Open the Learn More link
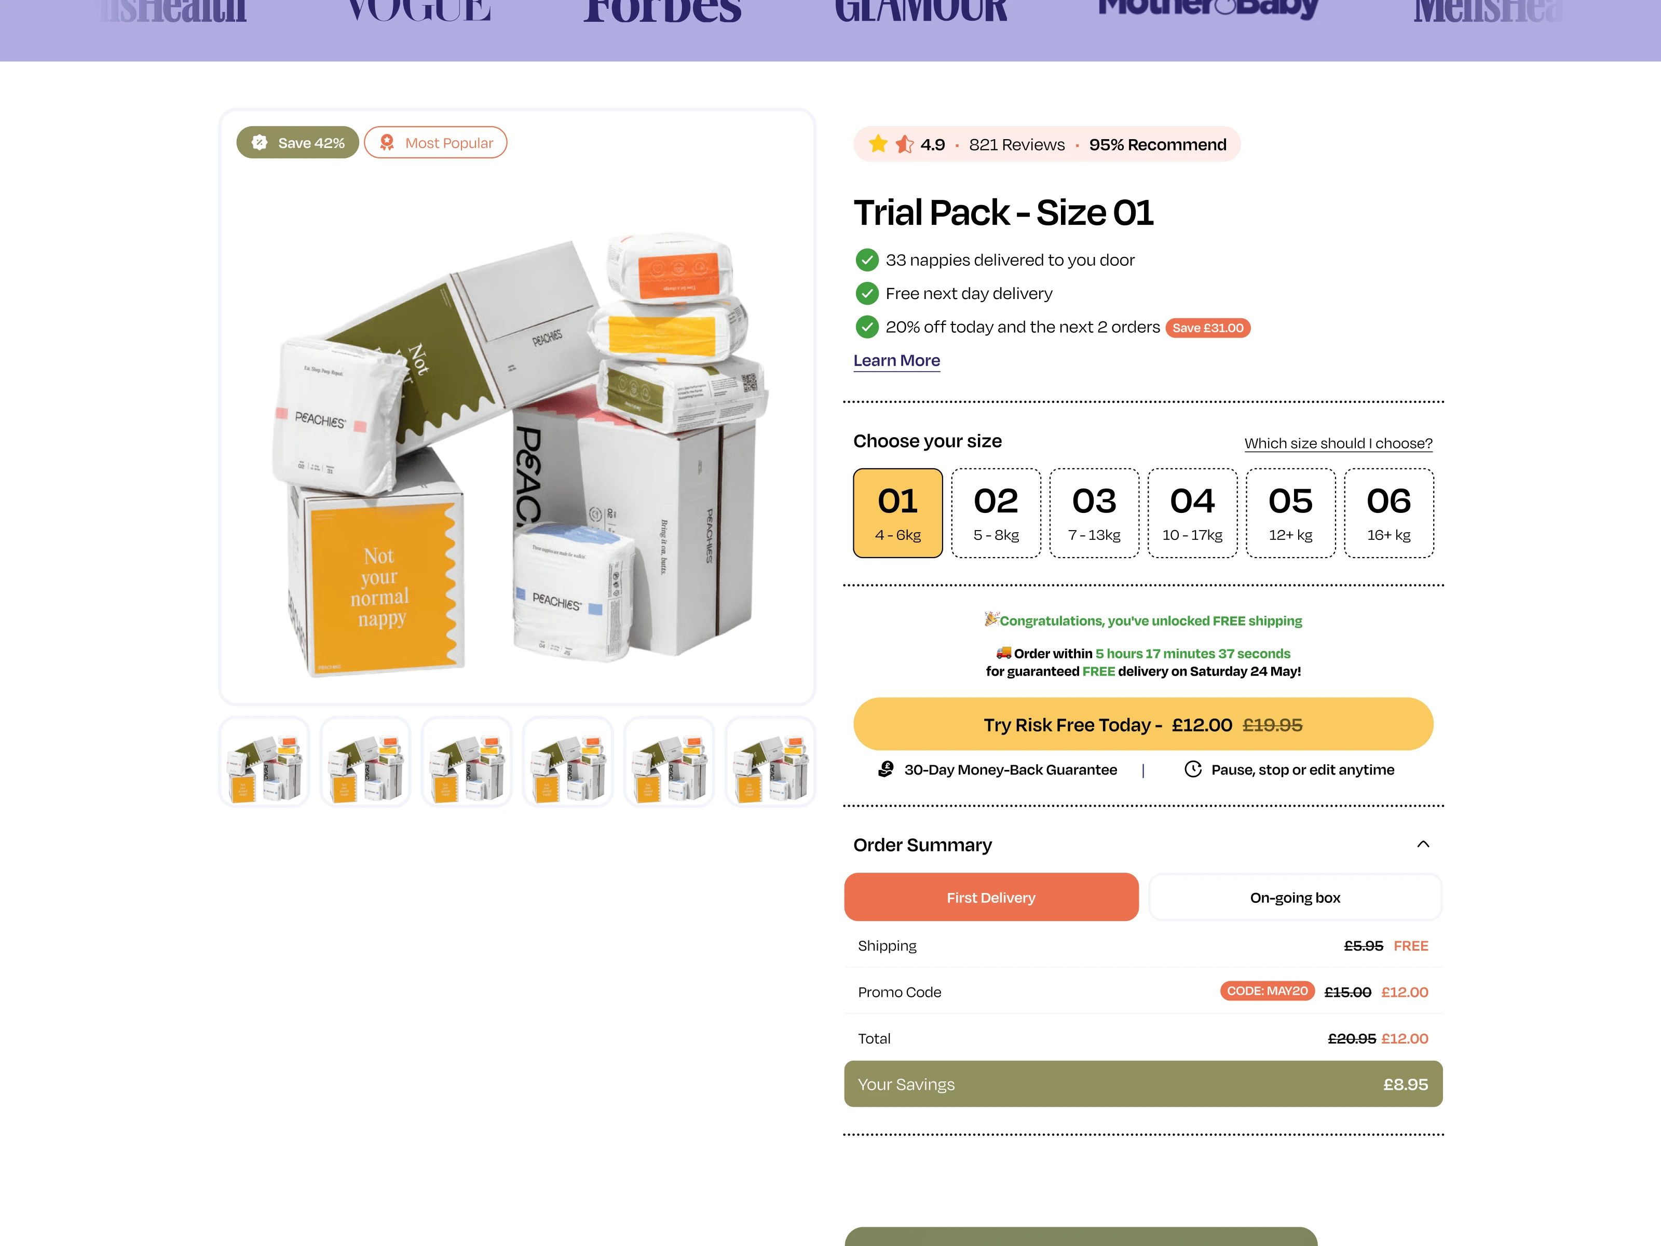The image size is (1661, 1246). 896,360
